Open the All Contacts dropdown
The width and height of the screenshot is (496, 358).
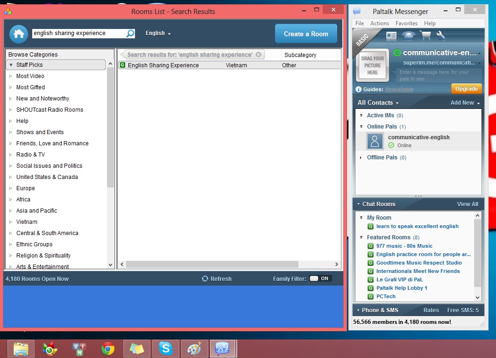tap(378, 102)
